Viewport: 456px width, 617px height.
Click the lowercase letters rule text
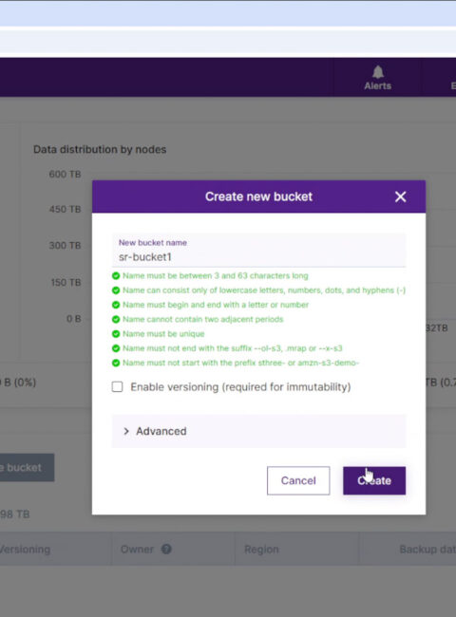(264, 290)
